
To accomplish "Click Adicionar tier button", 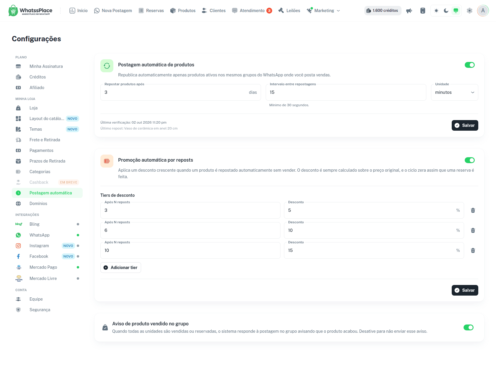I will click(121, 268).
